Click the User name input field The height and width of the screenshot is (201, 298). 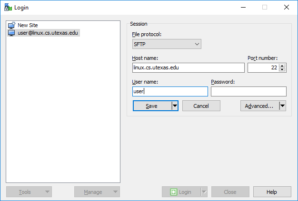coord(170,91)
